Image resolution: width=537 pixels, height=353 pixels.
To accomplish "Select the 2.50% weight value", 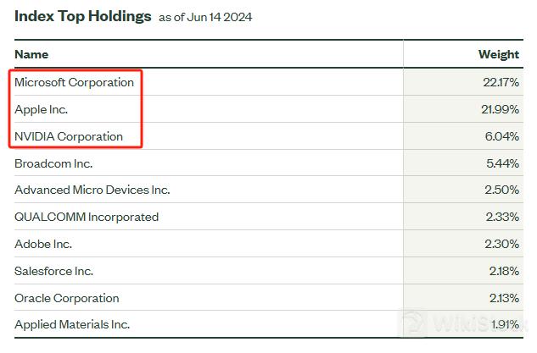I will coord(502,190).
